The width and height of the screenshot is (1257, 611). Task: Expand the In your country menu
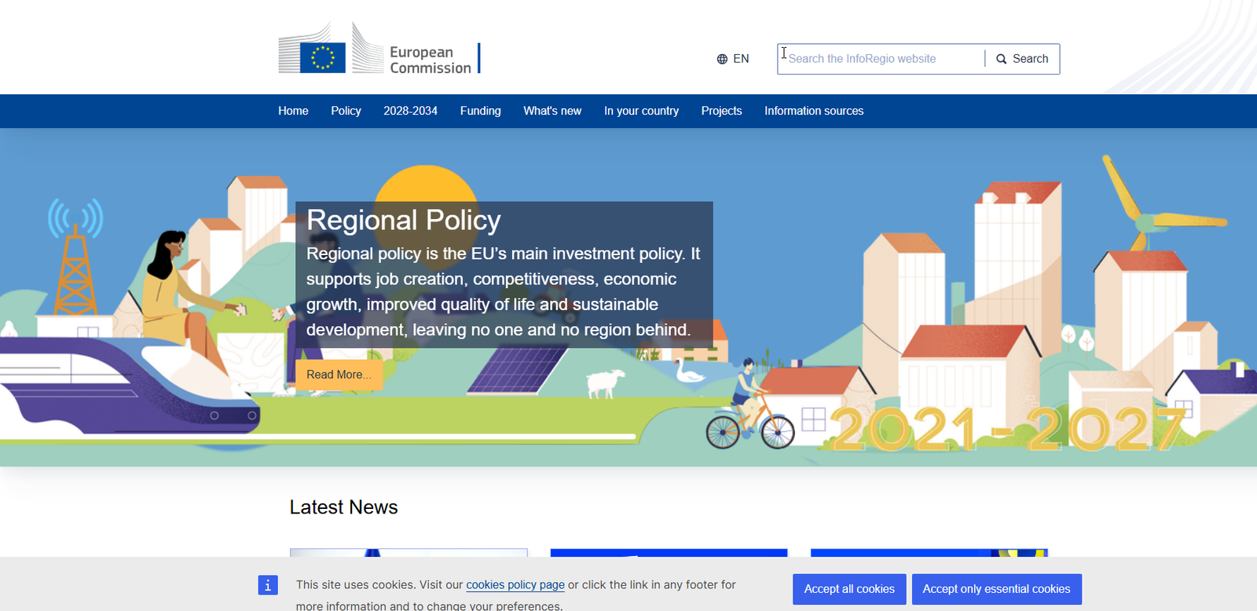(641, 111)
